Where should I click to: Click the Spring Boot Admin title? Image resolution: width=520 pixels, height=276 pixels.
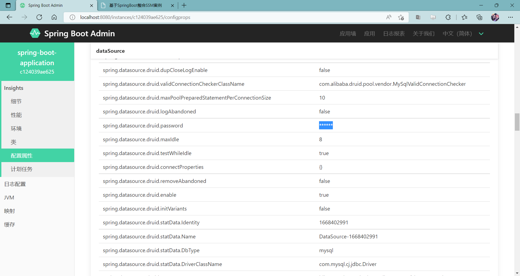coord(79,34)
